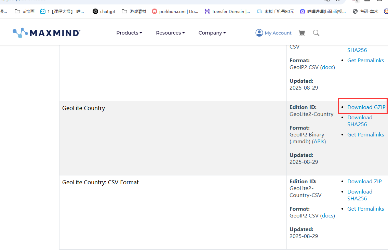Click the MaxMind logo
388x252 pixels.
(46, 33)
